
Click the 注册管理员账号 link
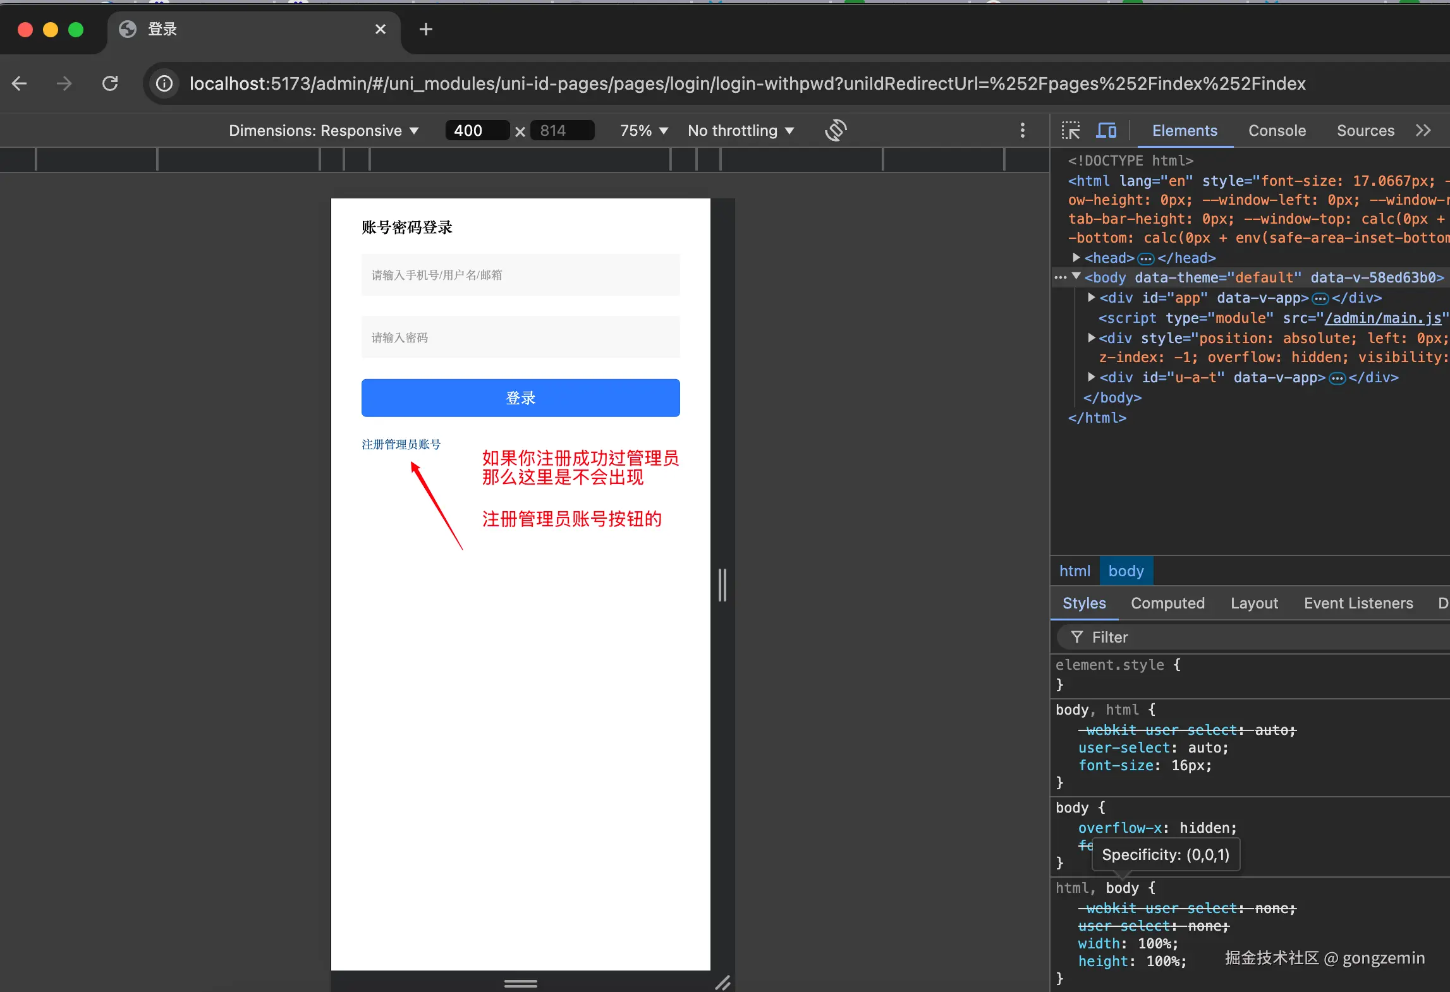401,444
